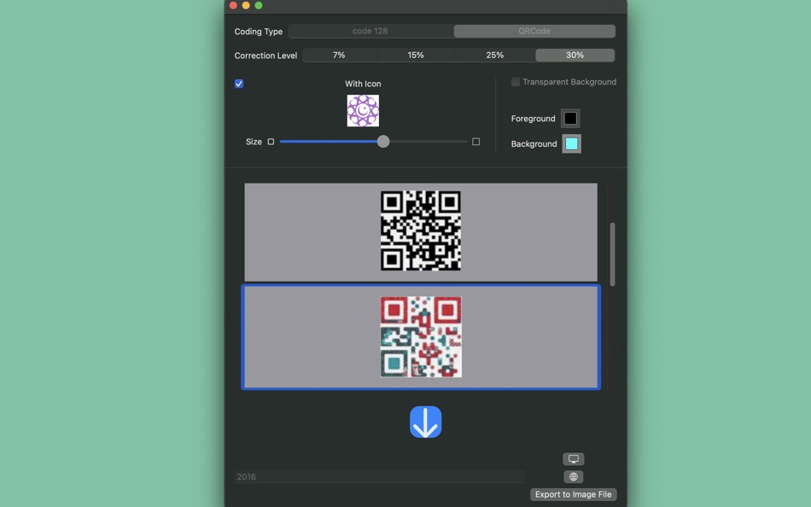This screenshot has width=811, height=507.
Task: Select the code 128 coding type
Action: click(x=370, y=31)
